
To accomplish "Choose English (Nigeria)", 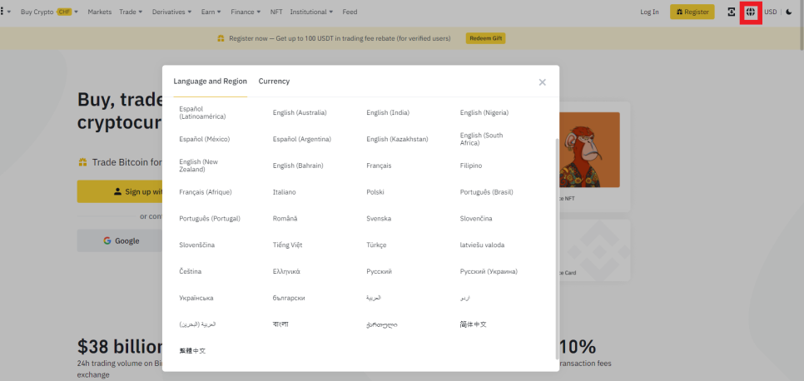I will click(x=484, y=113).
